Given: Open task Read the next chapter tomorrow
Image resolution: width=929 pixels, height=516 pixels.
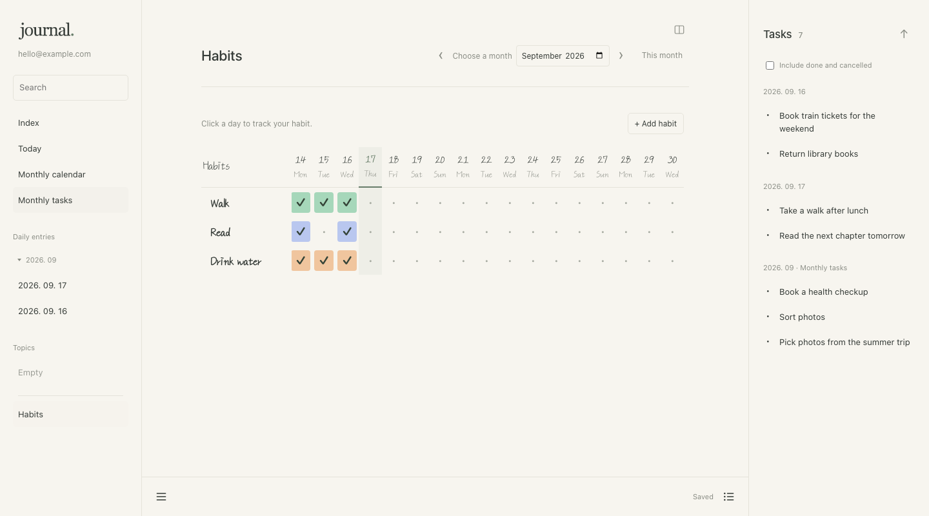Looking at the screenshot, I should 842,235.
